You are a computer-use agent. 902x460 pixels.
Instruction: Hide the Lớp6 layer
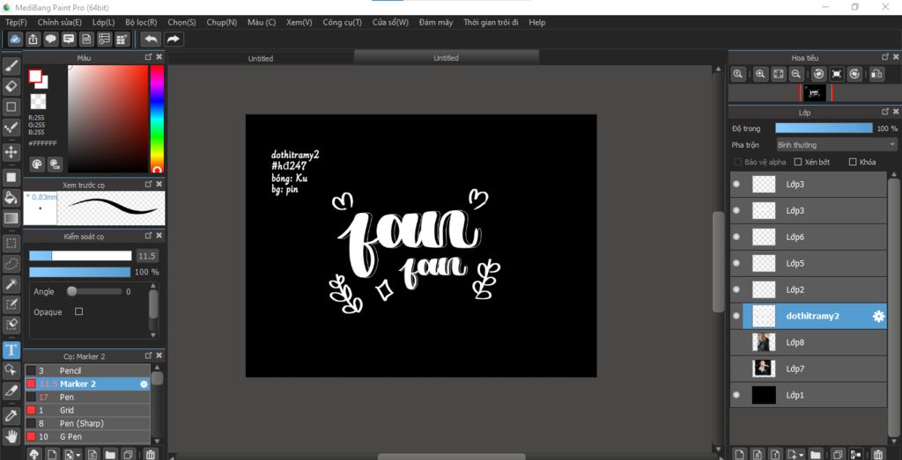tap(736, 237)
